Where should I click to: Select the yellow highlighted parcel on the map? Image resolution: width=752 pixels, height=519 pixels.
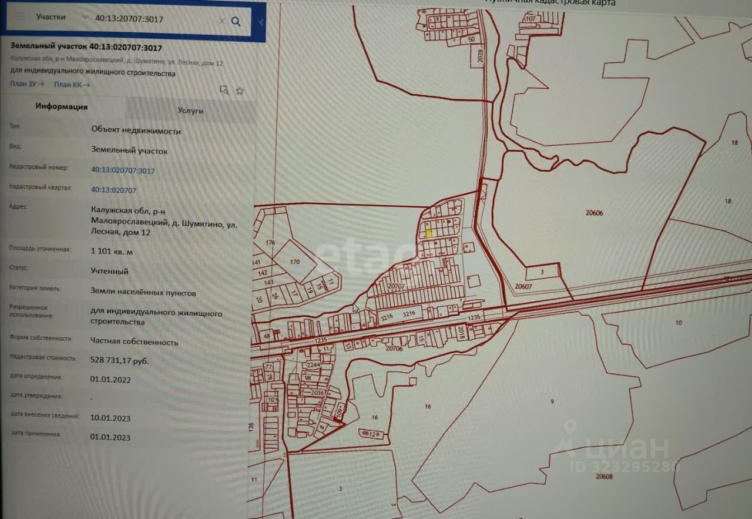(429, 233)
